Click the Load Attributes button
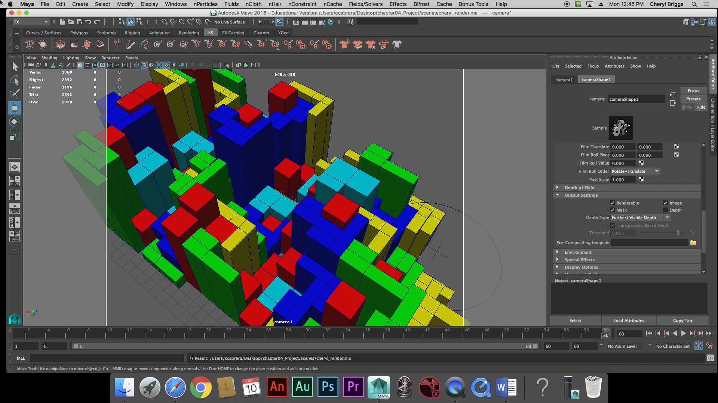Screen dimensions: 718x403 [628, 320]
